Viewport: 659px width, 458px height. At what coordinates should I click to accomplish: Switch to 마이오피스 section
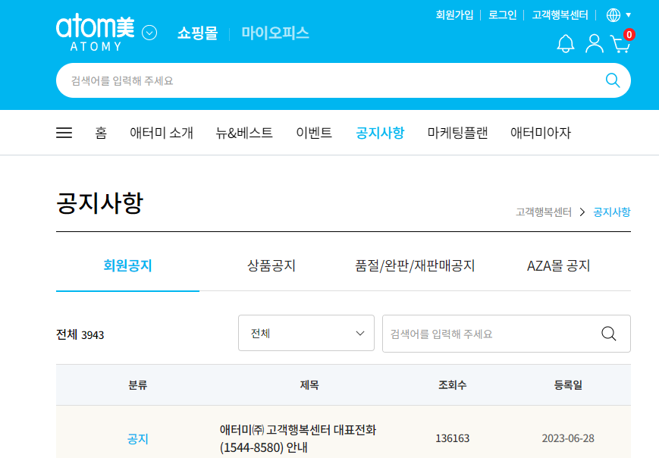275,33
